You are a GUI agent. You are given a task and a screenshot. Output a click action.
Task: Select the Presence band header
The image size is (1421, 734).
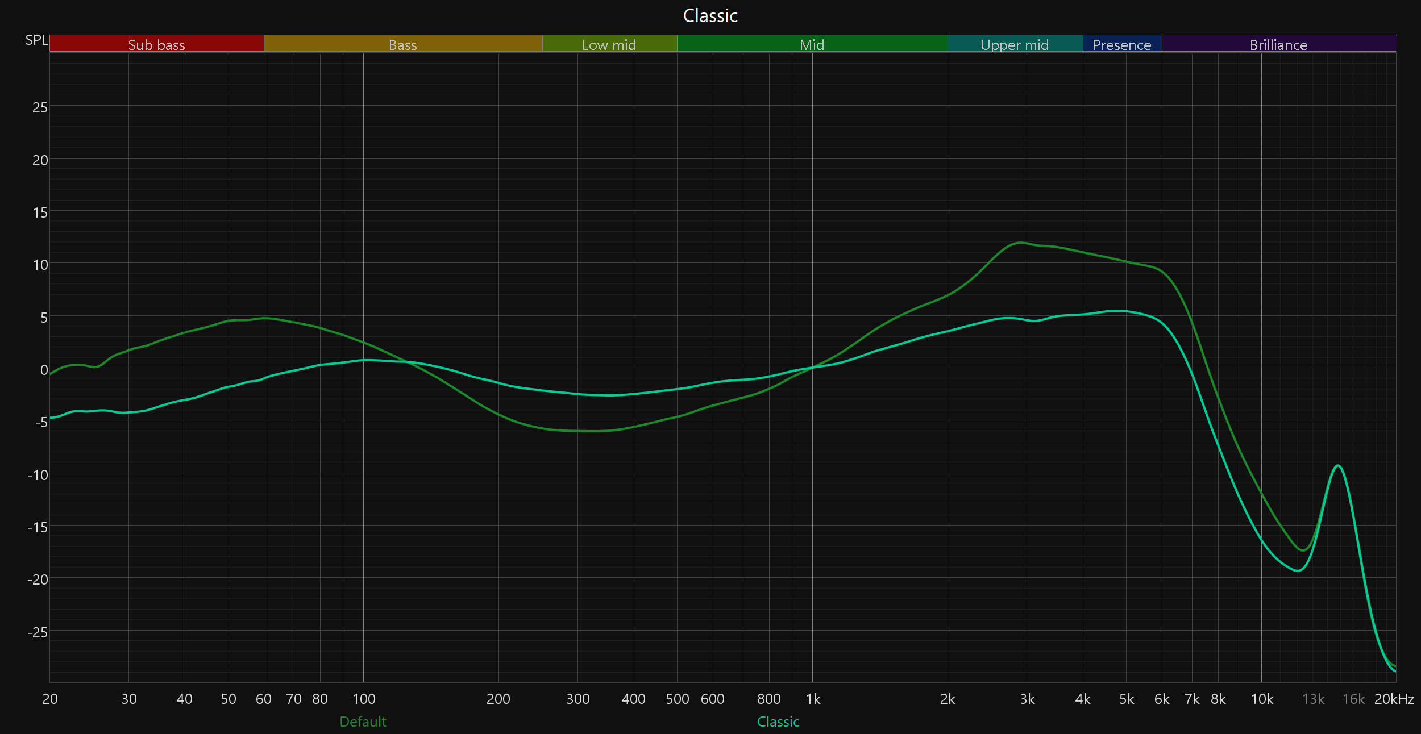point(1121,44)
